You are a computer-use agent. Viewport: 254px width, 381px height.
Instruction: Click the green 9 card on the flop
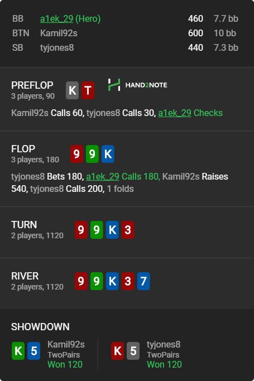click(92, 154)
